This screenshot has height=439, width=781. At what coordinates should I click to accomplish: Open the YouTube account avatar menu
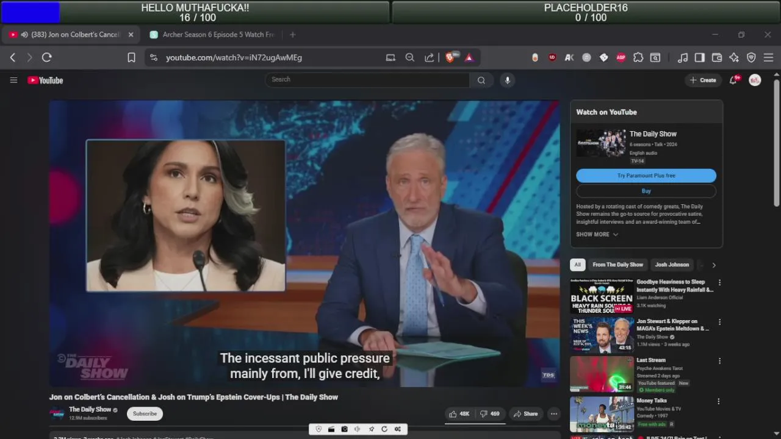(x=755, y=80)
